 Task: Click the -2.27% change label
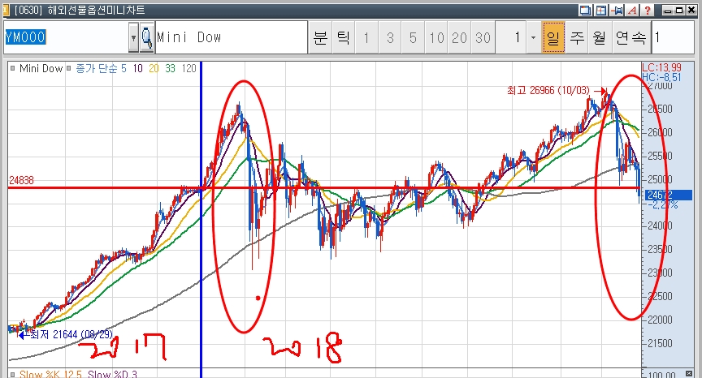662,204
